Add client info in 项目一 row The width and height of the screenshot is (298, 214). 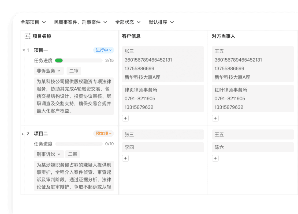pos(125,118)
